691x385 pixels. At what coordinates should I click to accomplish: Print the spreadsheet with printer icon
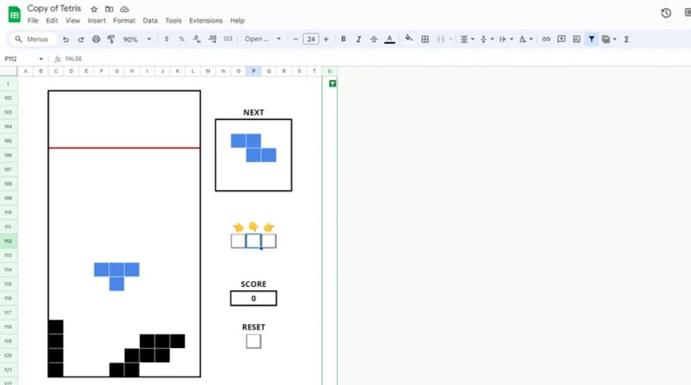[96, 39]
